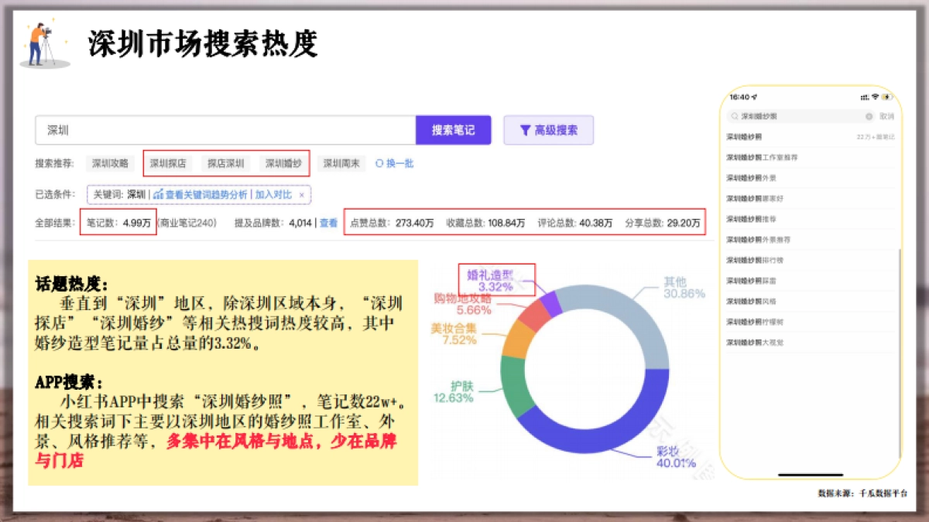Viewport: 929px width, 522px height.
Task: Tap the clear icon in the phone search field
Action: [869, 116]
